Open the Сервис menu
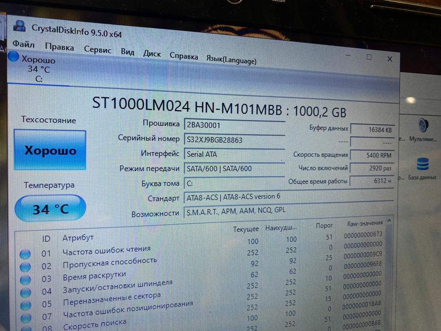Screen dimensions: 441x331 coord(97,50)
